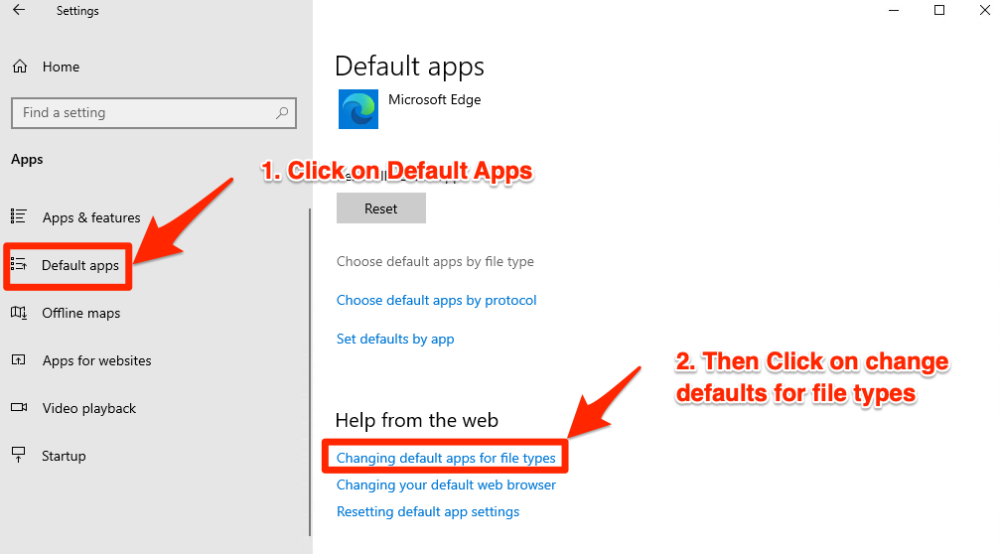
Task: Click the Offline maps icon
Action: click(18, 313)
